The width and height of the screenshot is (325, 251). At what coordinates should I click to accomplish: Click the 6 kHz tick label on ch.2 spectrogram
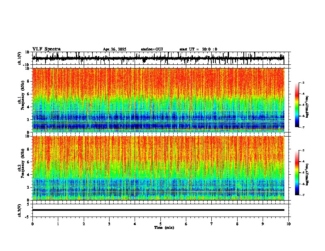(x=29, y=162)
